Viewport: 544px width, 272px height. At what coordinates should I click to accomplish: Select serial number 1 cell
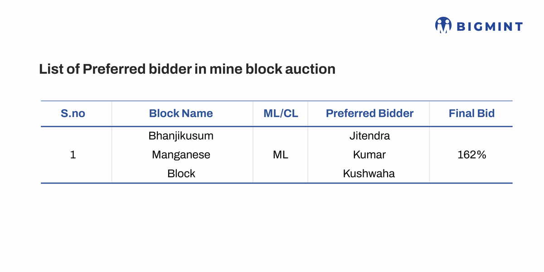point(73,155)
